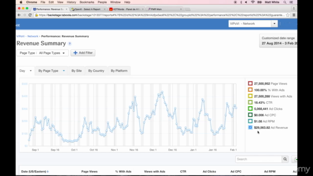Open the Bookmarks menu
This screenshot has height=176, width=313.
87,2
